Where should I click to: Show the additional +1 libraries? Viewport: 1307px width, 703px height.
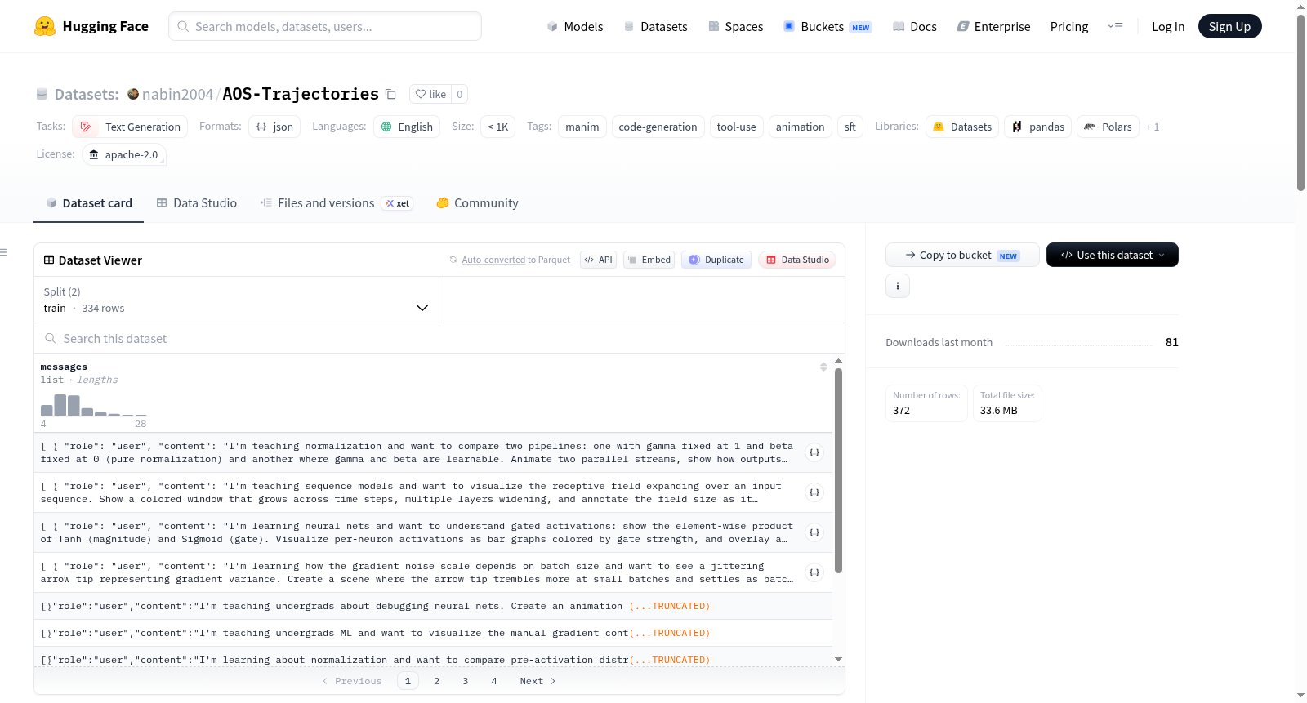click(1153, 127)
